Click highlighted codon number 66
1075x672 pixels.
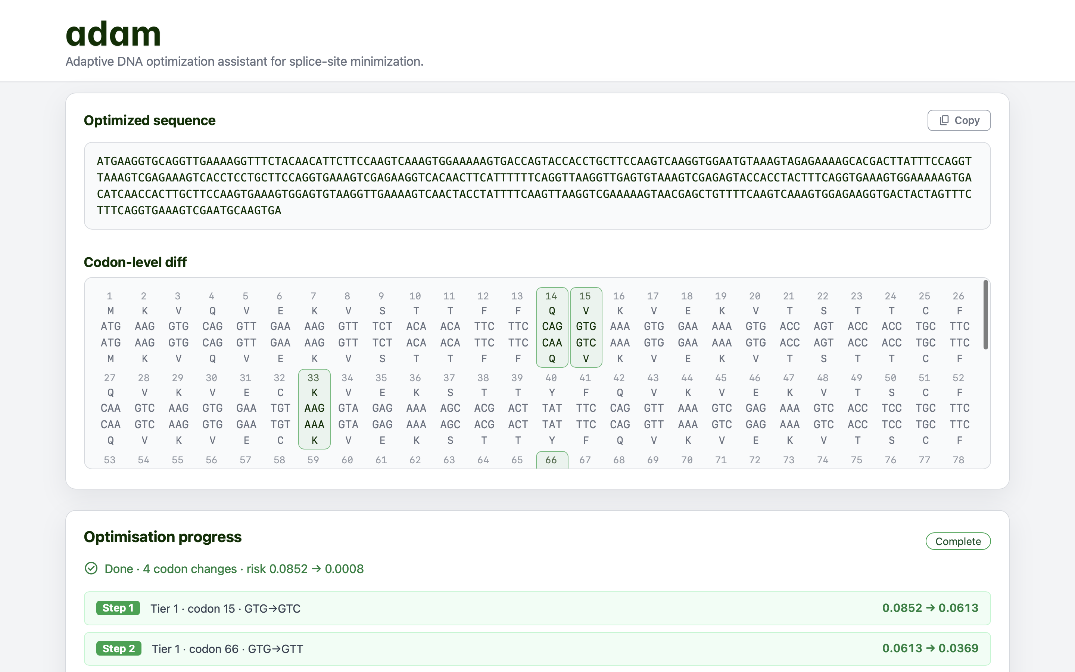click(552, 460)
